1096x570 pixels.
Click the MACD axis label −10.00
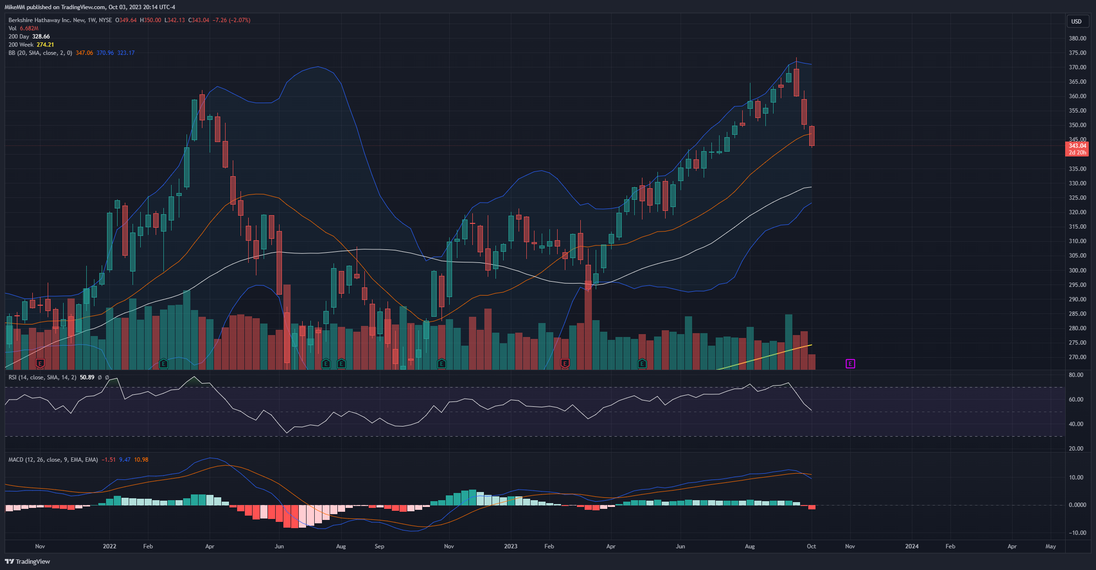(1078, 533)
